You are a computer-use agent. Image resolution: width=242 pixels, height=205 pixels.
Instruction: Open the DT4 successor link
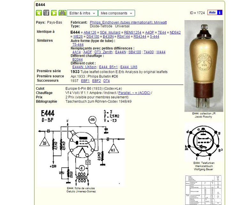pyautogui.click(x=107, y=81)
